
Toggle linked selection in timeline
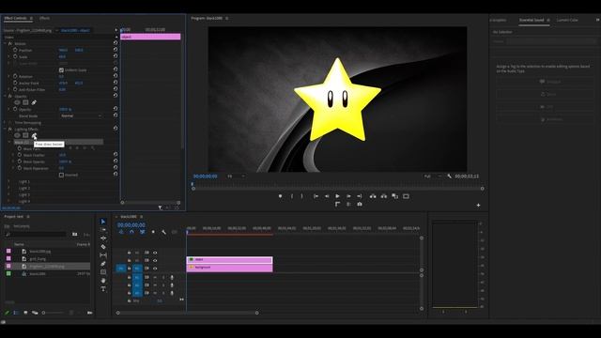[x=143, y=232]
